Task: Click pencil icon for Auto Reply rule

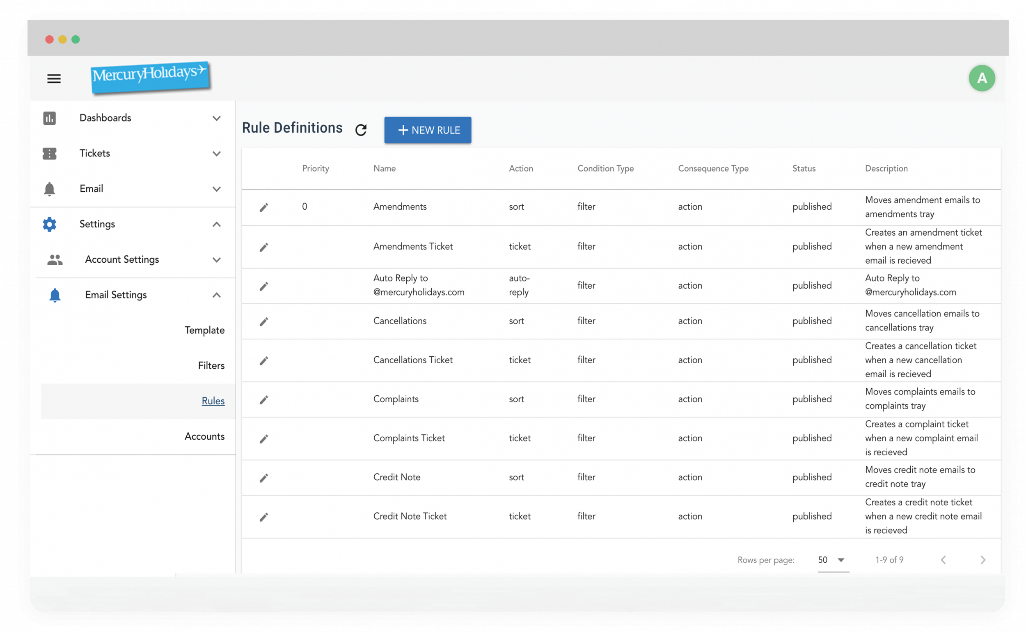Action: [x=263, y=287]
